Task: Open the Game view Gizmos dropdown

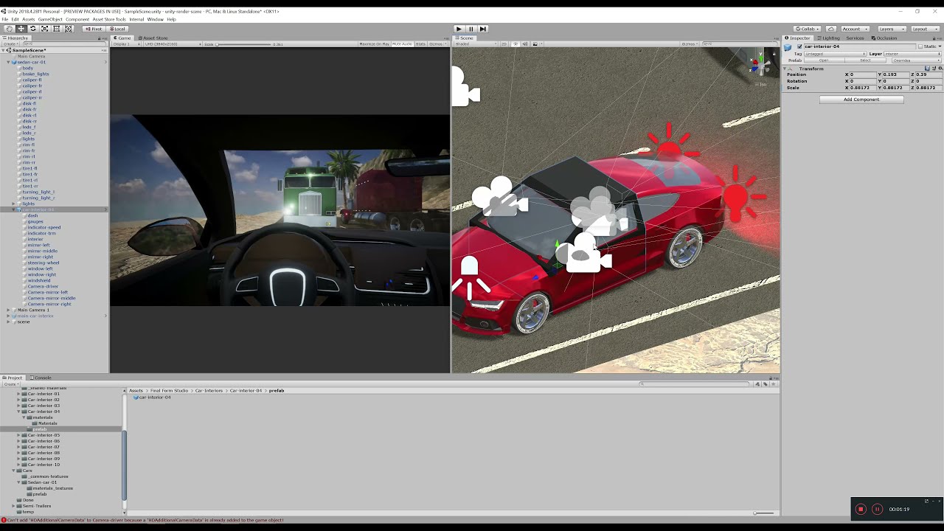Action: pos(438,44)
